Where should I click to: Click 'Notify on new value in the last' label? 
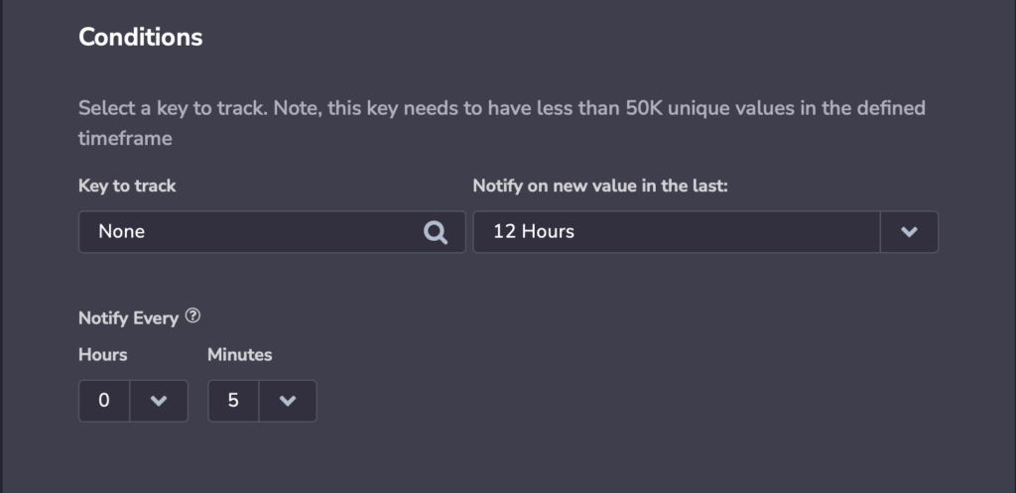pyautogui.click(x=600, y=185)
